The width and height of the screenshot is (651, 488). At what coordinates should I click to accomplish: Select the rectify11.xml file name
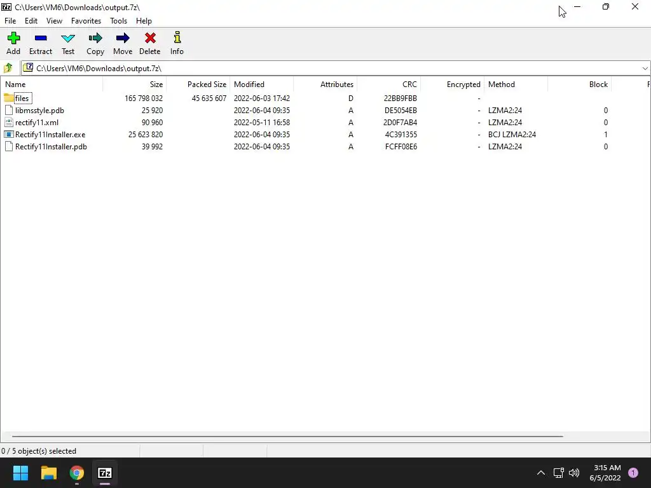coord(37,123)
